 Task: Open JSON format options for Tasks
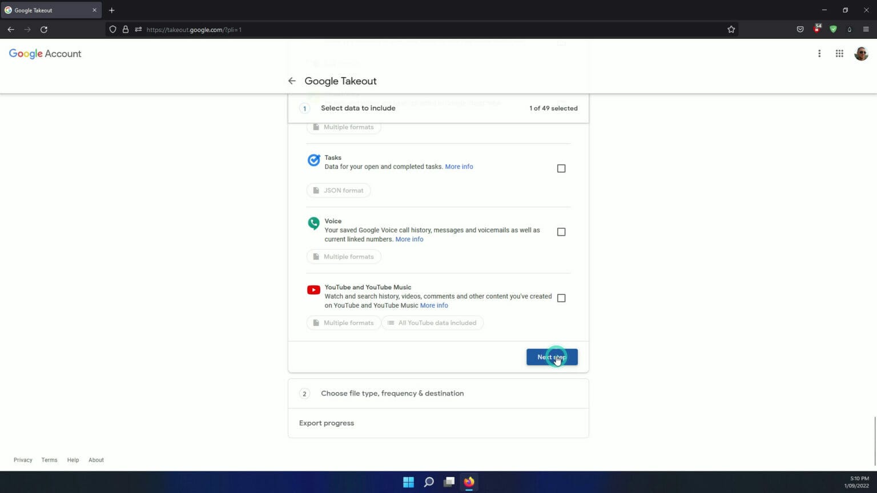[338, 190]
